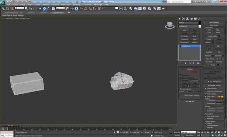The image size is (227, 137).
Task: Activate the Select and Move tool
Action: pyautogui.click(x=44, y=8)
